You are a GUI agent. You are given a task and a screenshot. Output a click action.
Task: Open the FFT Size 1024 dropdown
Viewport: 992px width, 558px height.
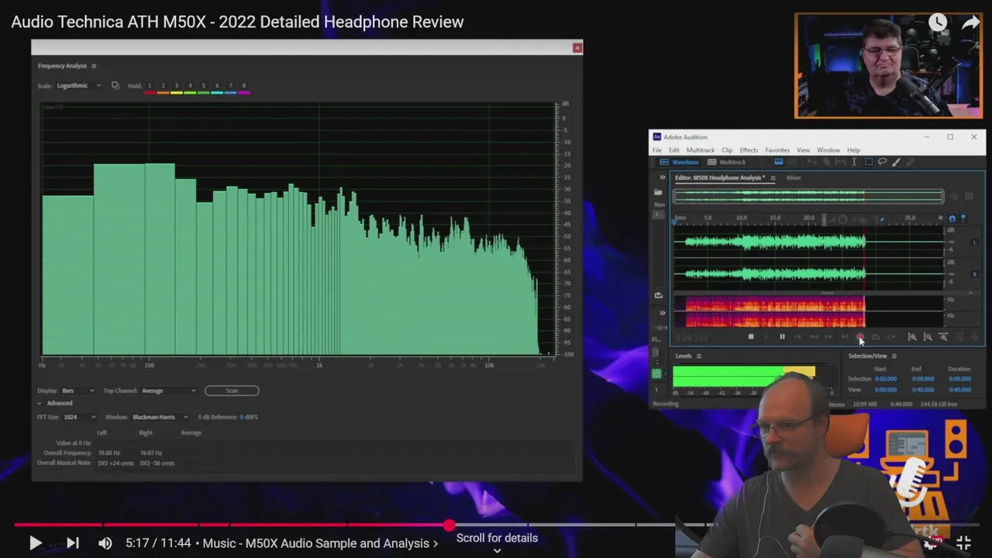click(x=79, y=417)
